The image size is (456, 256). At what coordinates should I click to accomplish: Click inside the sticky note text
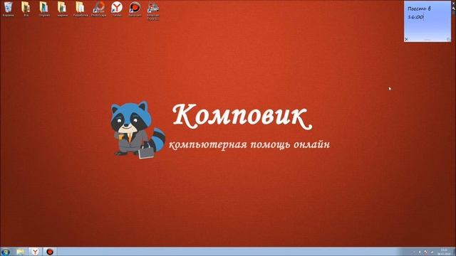coord(419,13)
